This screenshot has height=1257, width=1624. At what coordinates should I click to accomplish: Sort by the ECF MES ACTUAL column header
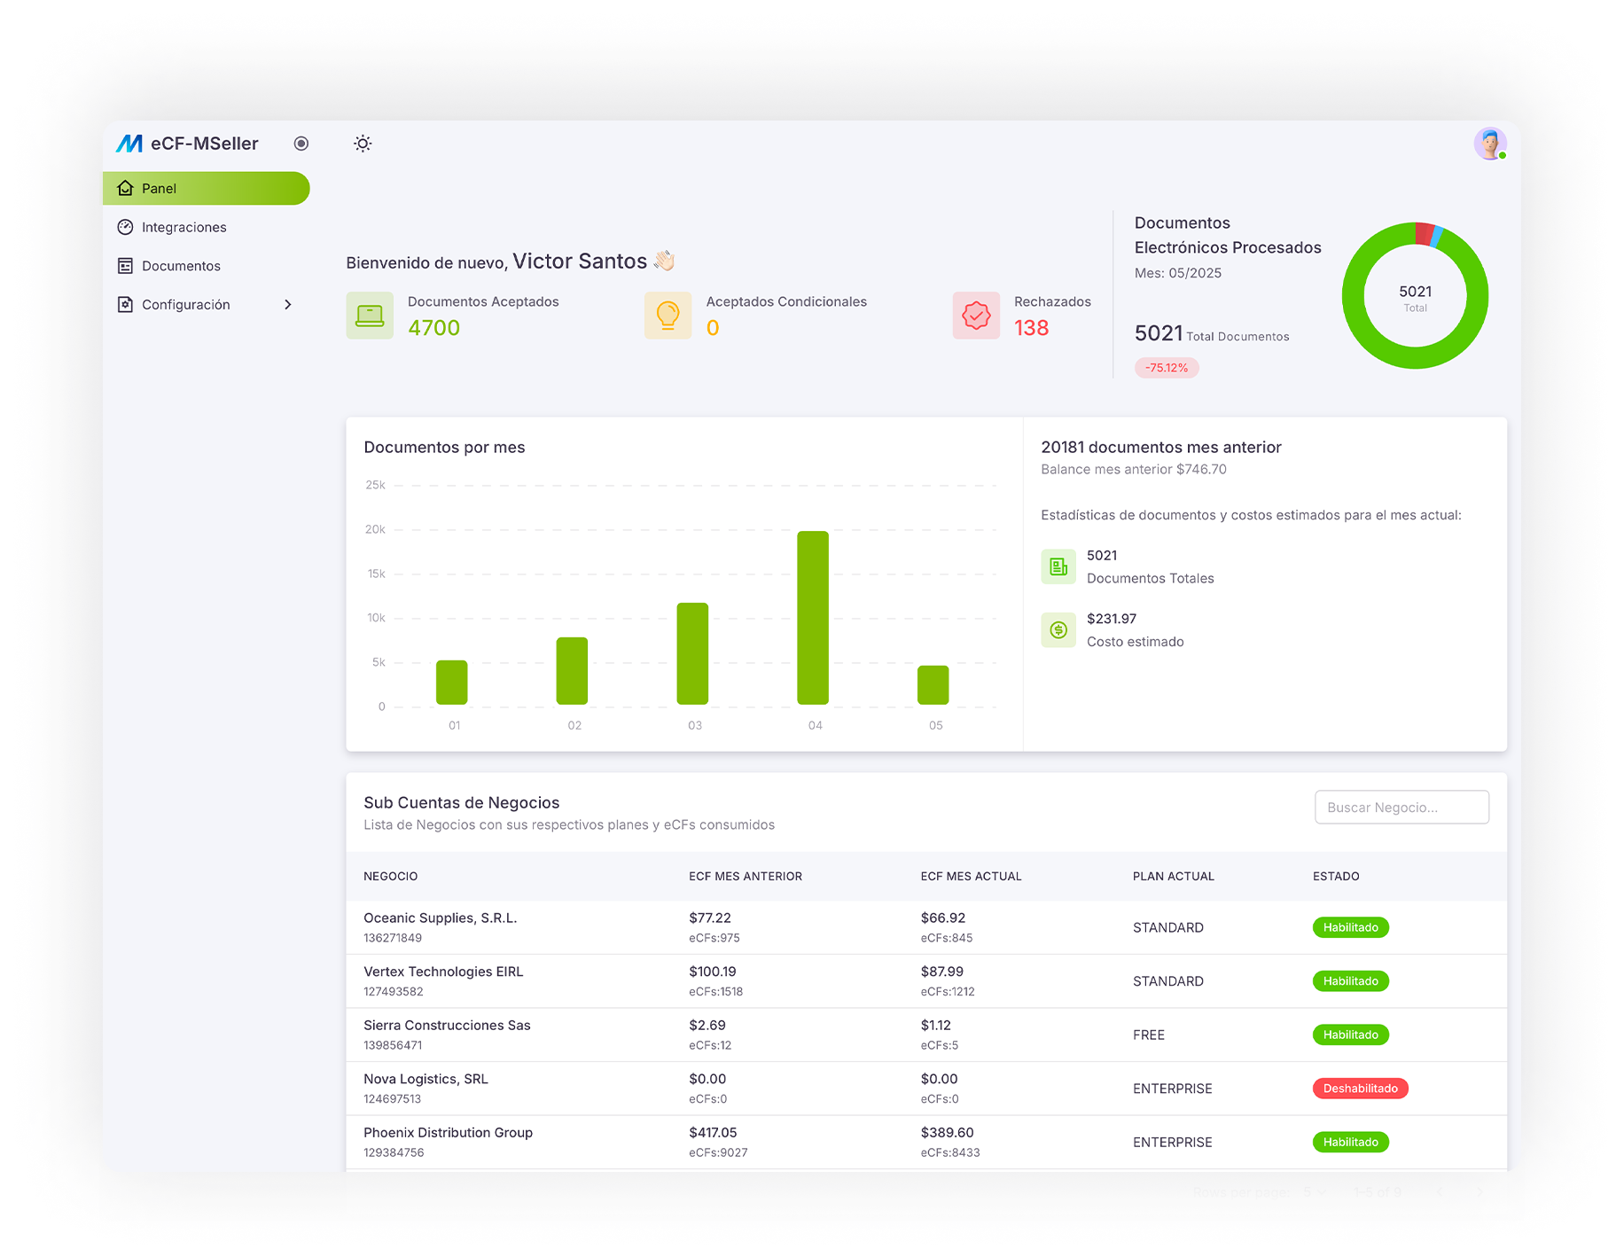coord(971,877)
